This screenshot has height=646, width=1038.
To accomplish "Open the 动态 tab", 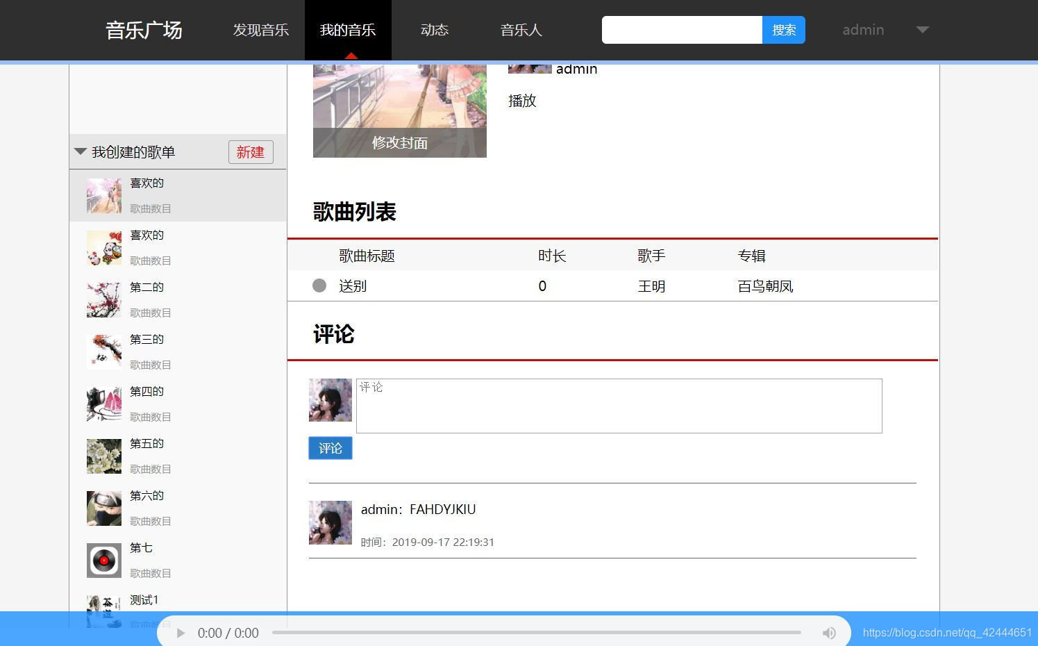I will point(435,30).
